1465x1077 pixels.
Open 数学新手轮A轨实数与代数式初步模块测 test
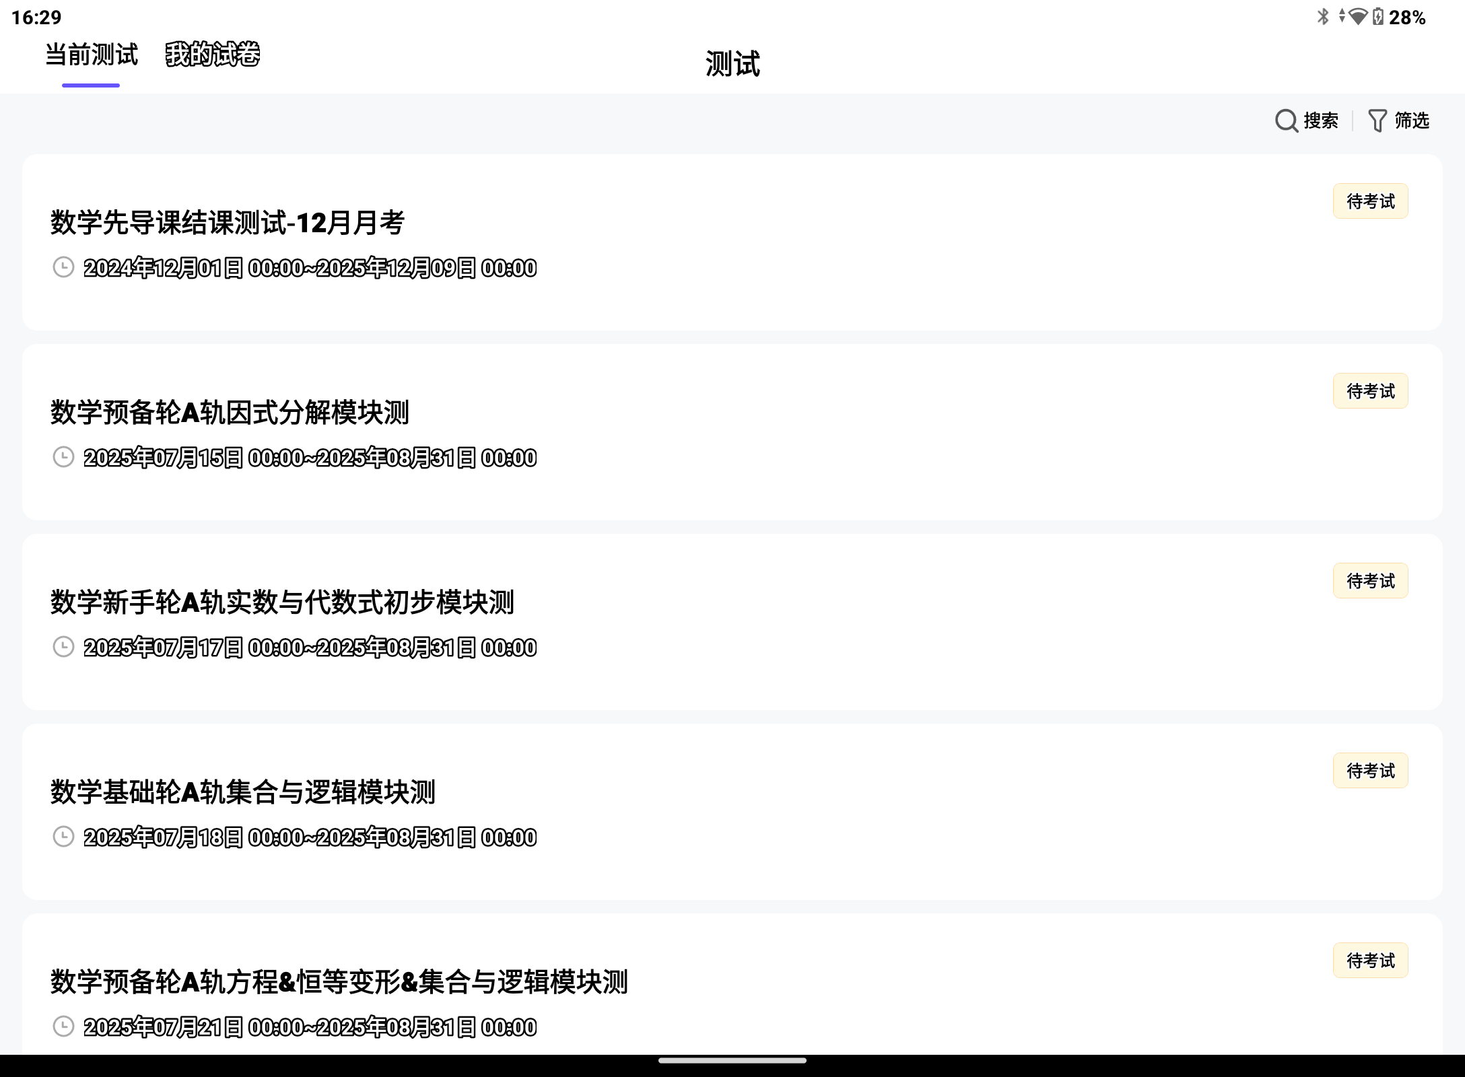coord(282,602)
